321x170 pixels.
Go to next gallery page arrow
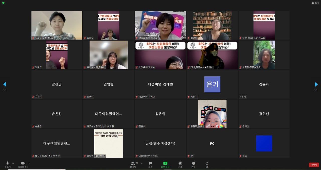pyautogui.click(x=316, y=84)
